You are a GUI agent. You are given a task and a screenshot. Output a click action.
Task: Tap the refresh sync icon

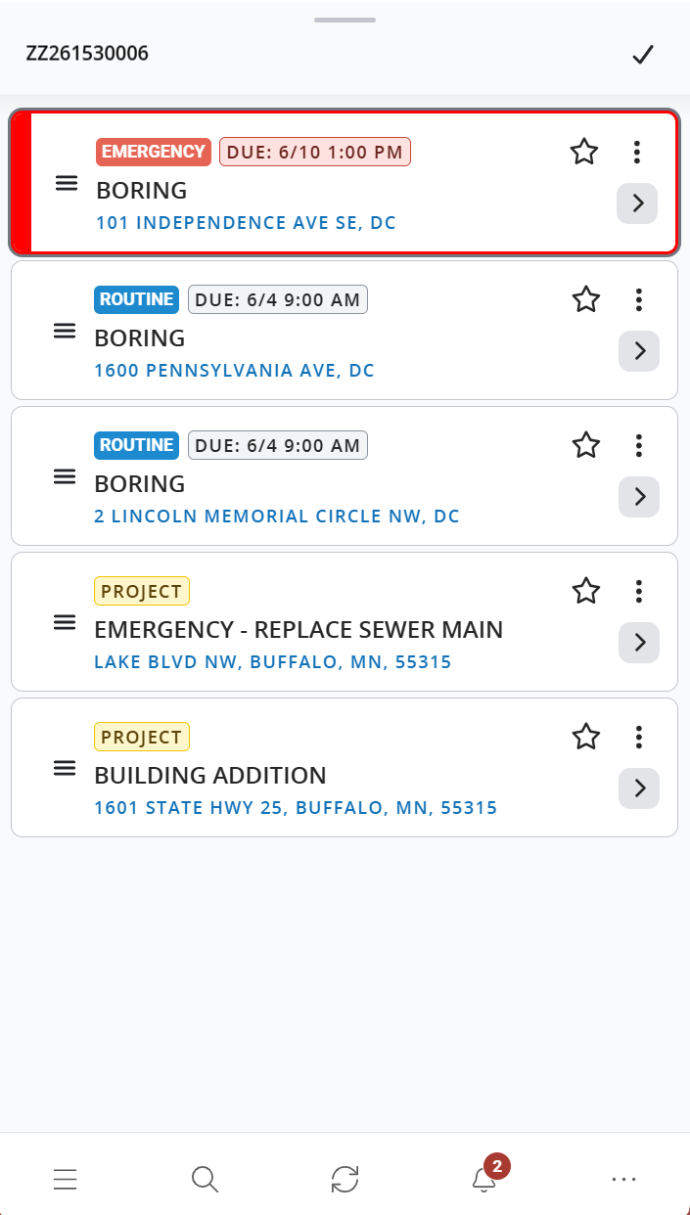[x=345, y=1179]
